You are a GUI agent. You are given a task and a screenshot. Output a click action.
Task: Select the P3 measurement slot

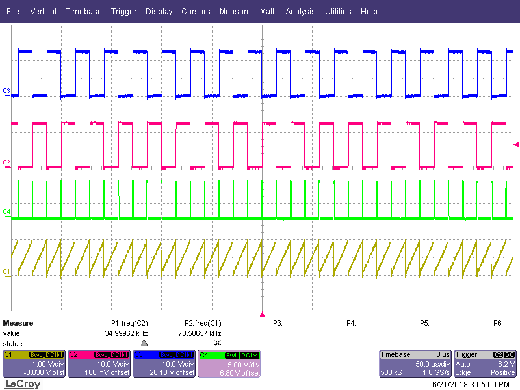284,323
